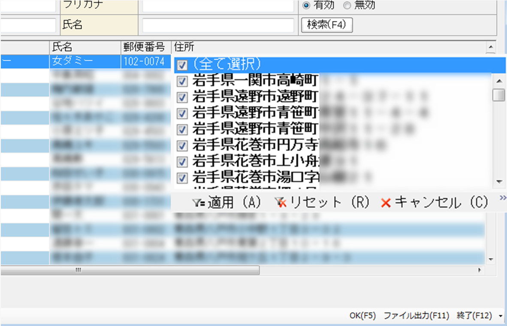The height and width of the screenshot is (326, 507).
Task: Click 終了(F12) button
Action: (x=474, y=315)
